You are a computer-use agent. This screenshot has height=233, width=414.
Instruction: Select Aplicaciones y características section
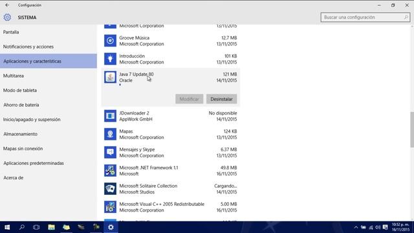pyautogui.click(x=49, y=61)
